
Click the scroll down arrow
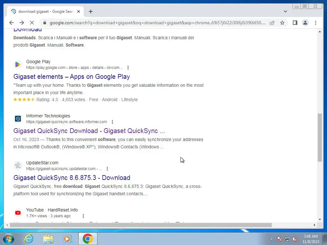[x=320, y=219]
